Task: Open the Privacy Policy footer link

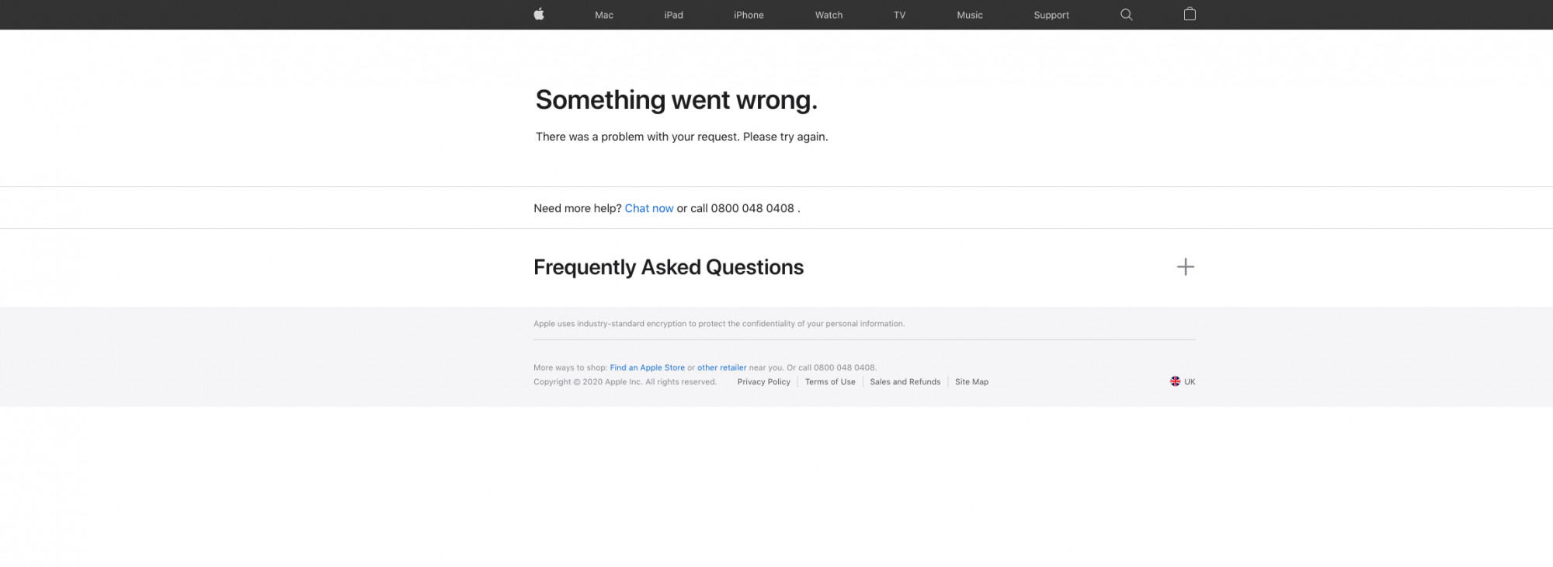Action: pos(764,381)
